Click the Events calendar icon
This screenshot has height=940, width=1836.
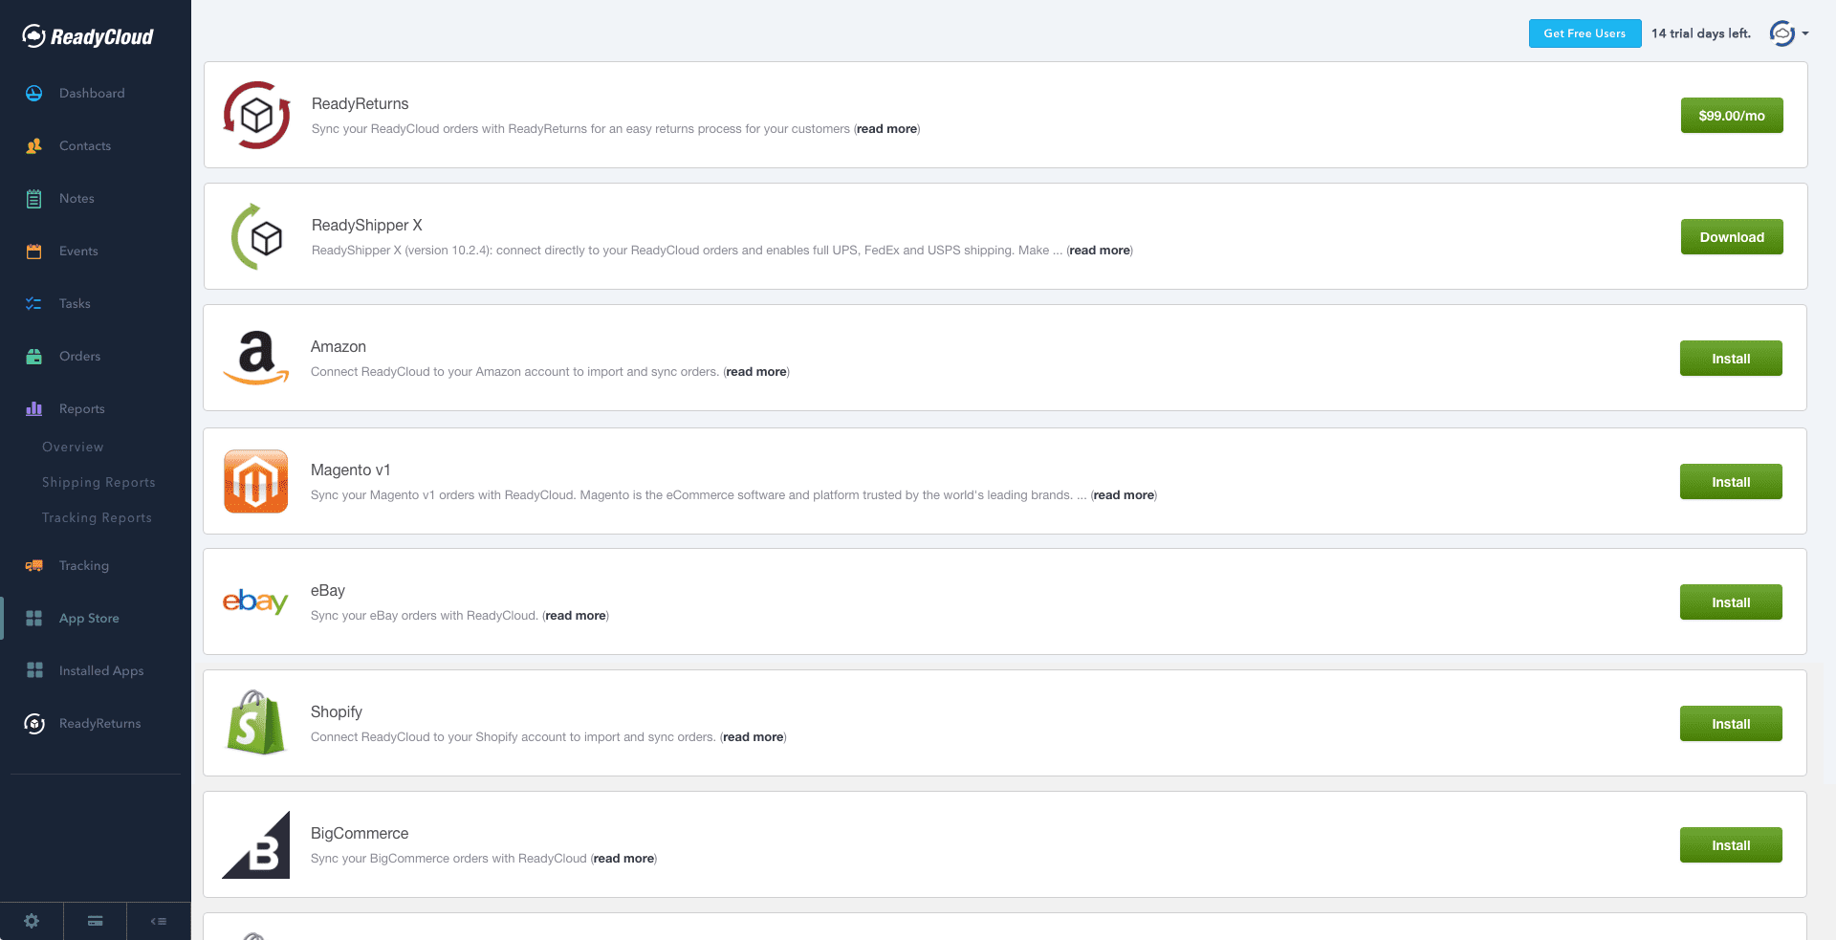[33, 251]
